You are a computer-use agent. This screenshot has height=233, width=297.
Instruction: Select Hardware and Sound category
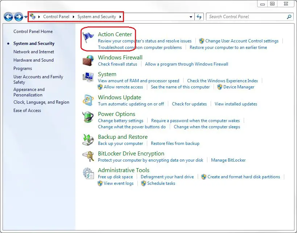pos(33,60)
